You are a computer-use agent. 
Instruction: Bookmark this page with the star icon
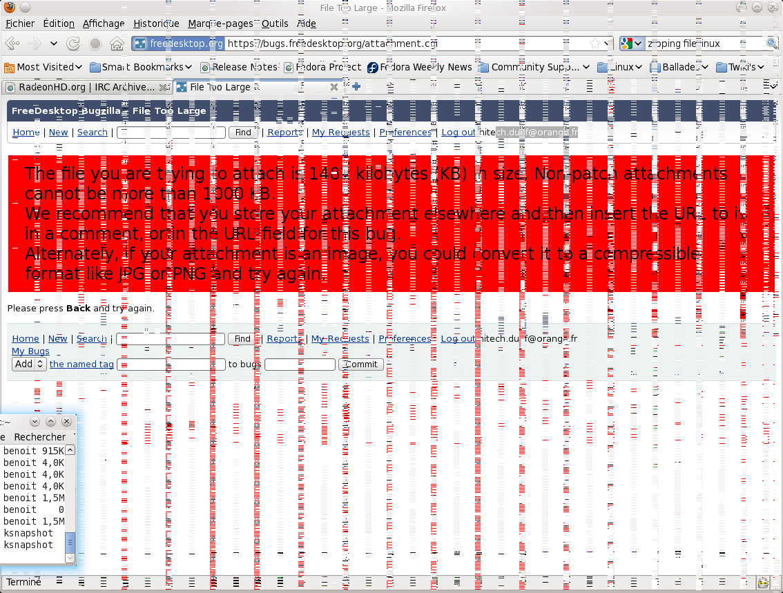click(594, 43)
